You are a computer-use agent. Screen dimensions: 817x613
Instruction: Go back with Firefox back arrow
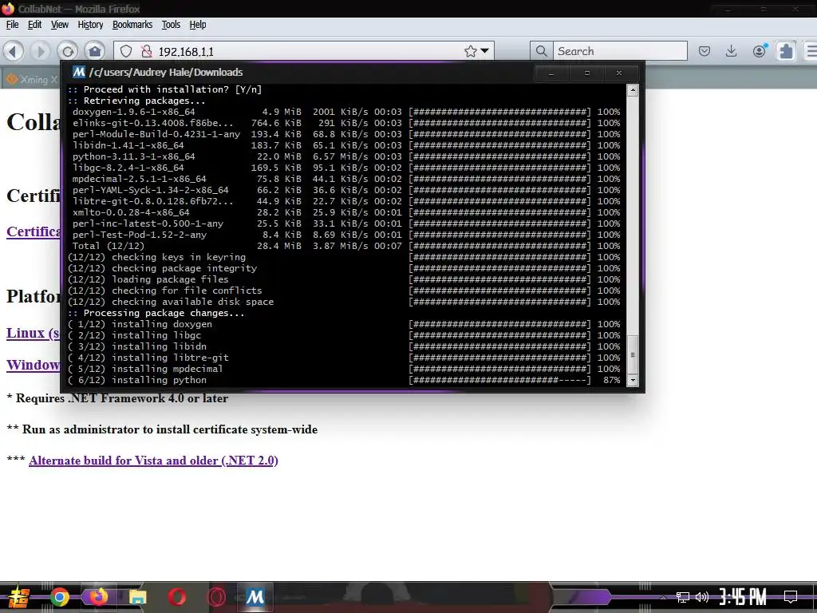click(x=14, y=51)
